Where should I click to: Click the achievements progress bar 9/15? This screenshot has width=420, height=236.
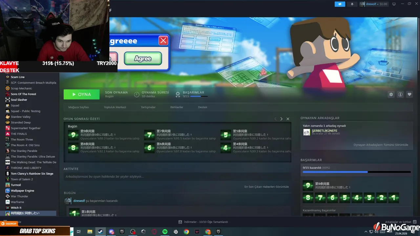(x=356, y=172)
